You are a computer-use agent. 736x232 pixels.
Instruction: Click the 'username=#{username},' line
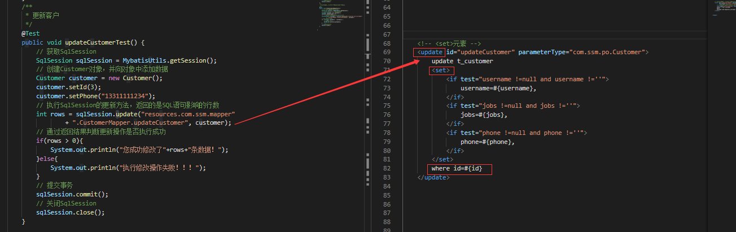[x=498, y=88]
